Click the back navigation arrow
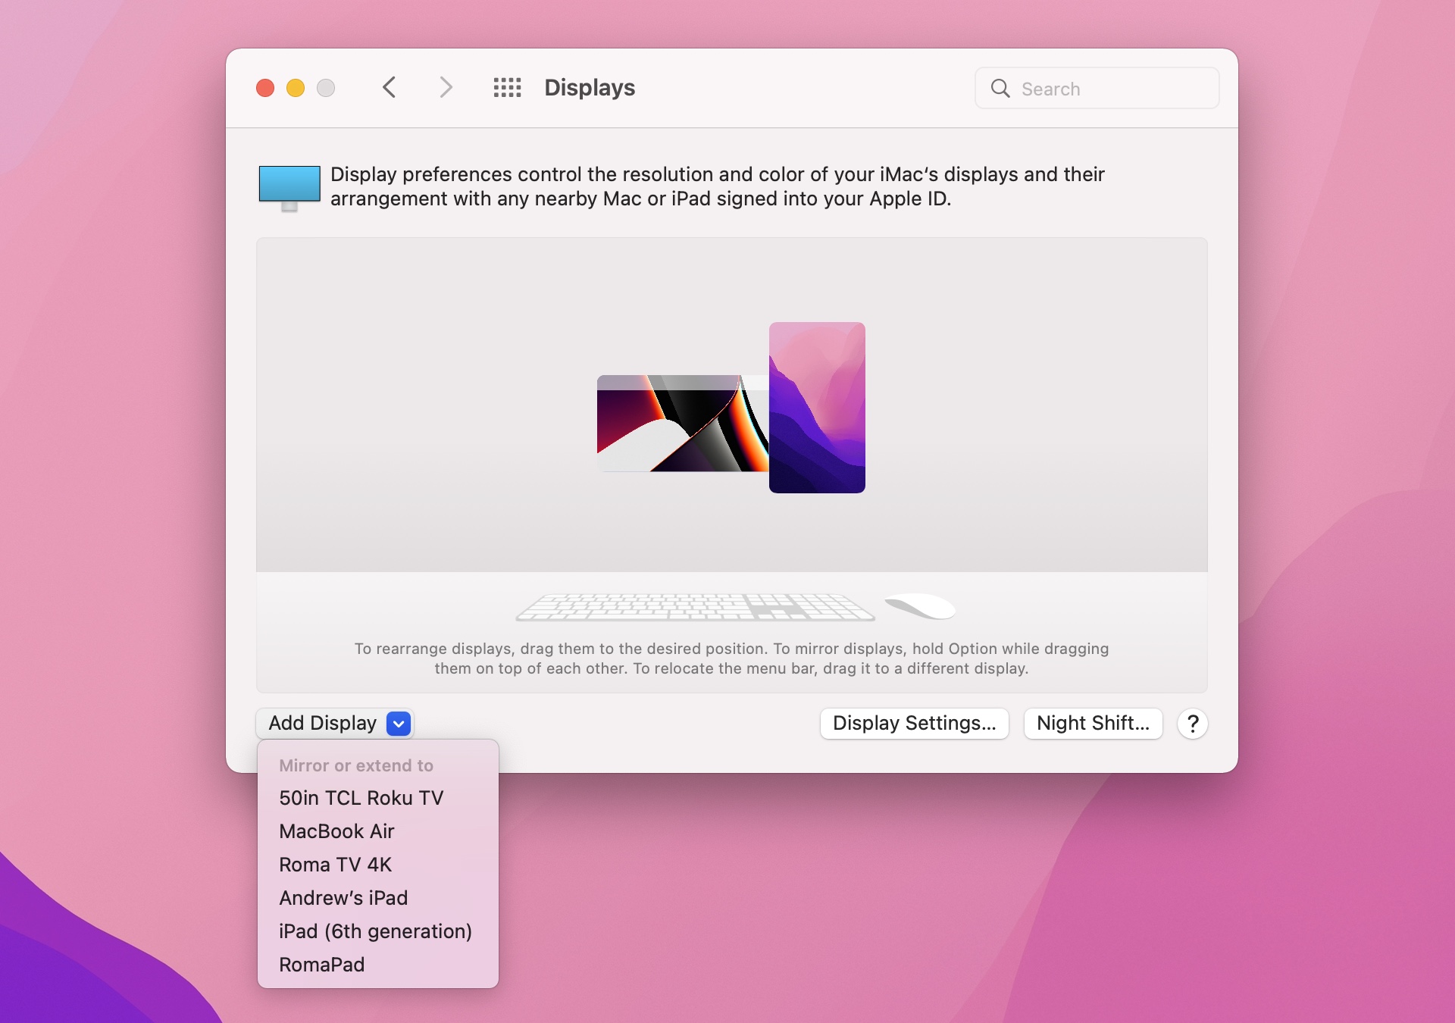 390,88
